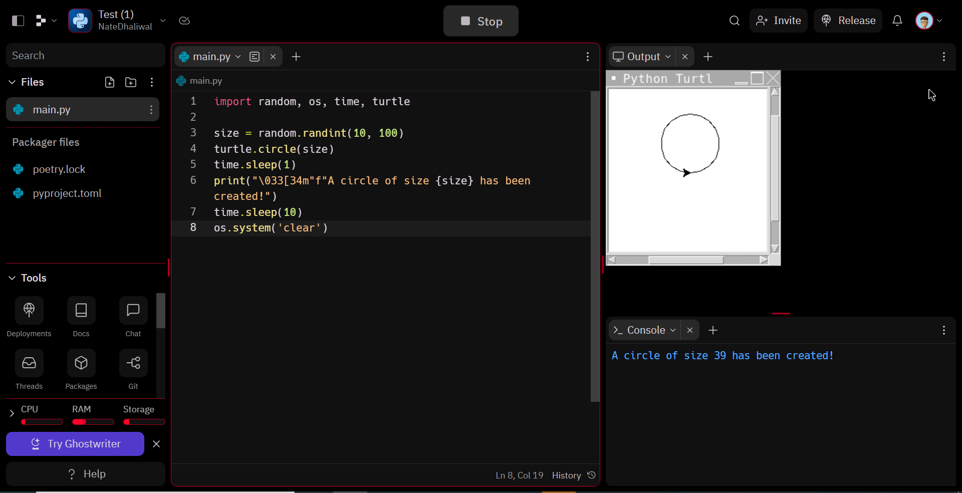Viewport: 962px width, 493px height.
Task: Open the Git tool
Action: pyautogui.click(x=133, y=363)
